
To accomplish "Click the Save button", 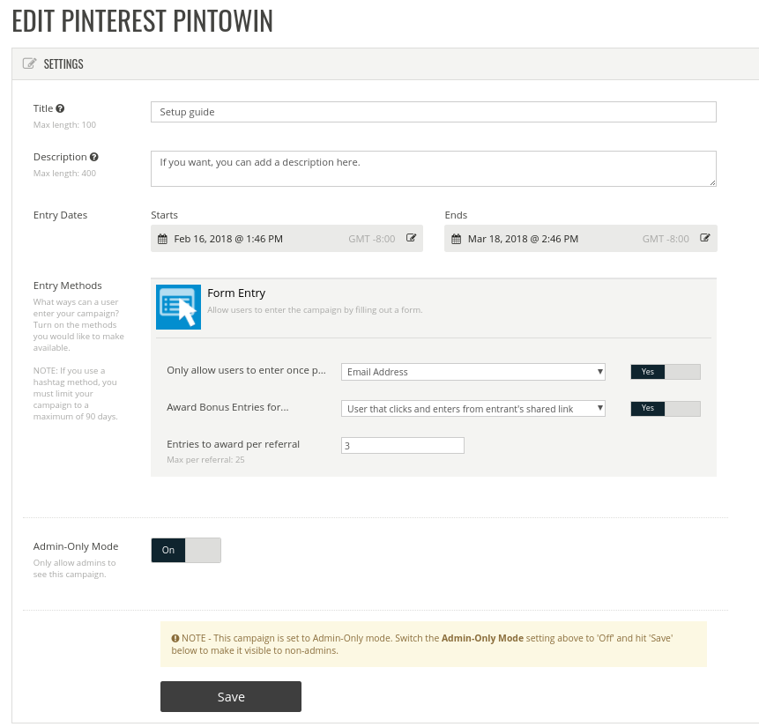I will [231, 696].
